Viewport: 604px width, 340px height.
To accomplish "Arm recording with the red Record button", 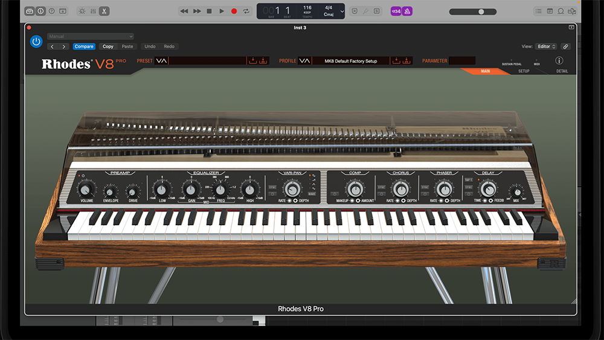I will [234, 11].
